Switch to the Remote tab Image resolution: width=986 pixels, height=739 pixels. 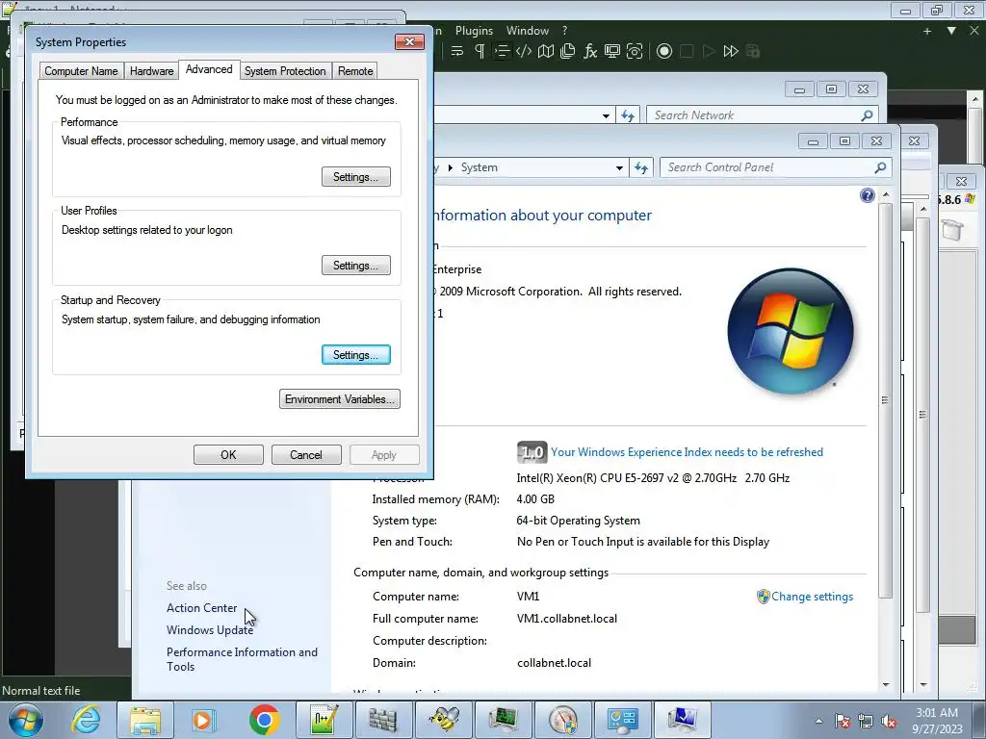355,71
